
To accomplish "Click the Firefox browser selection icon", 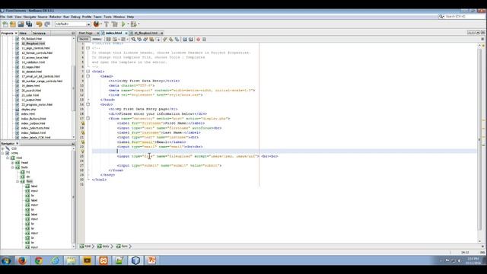I will click(x=97, y=24).
